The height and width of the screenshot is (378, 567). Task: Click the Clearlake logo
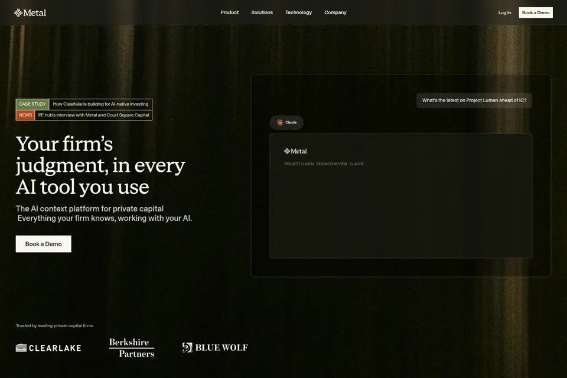48,348
